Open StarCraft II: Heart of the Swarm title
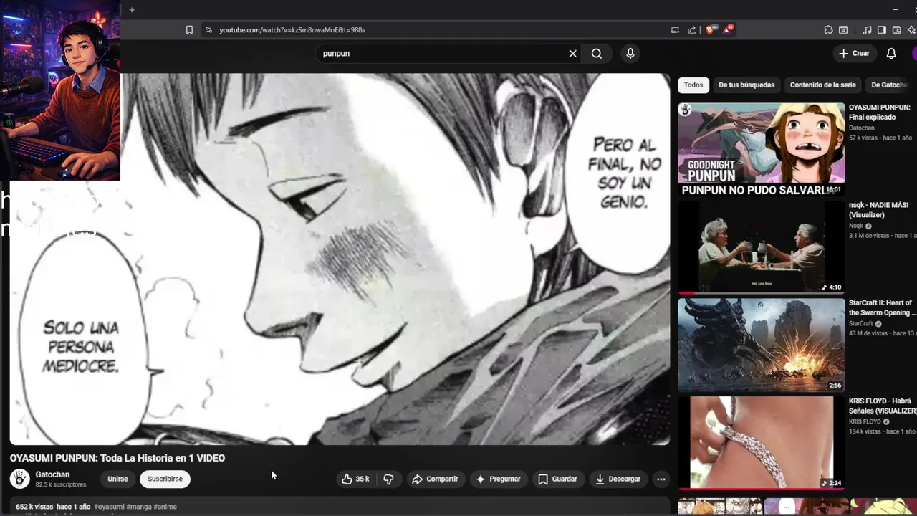The height and width of the screenshot is (516, 917). [882, 307]
